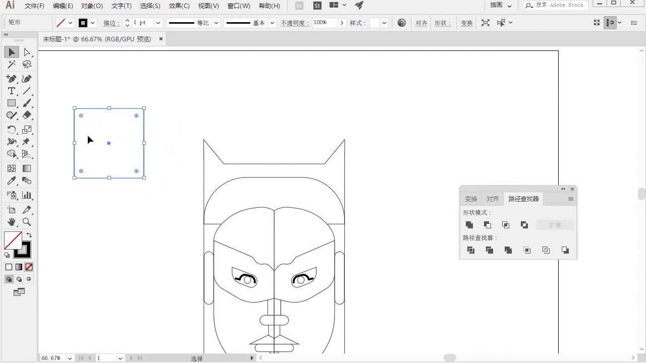Click the Minus Back pathfinder icon
This screenshot has width=646, height=363.
(x=565, y=250)
